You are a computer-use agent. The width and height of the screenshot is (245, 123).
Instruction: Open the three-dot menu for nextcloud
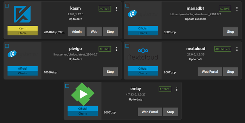tap(237, 49)
